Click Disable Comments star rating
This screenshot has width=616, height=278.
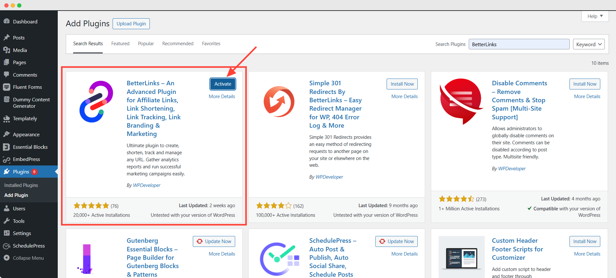(457, 199)
